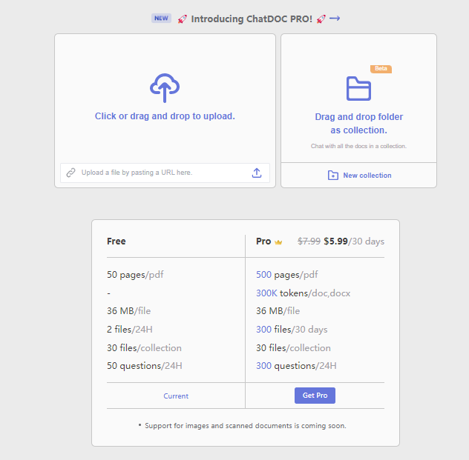Click the '50 pages/pdf' Free row

click(135, 275)
